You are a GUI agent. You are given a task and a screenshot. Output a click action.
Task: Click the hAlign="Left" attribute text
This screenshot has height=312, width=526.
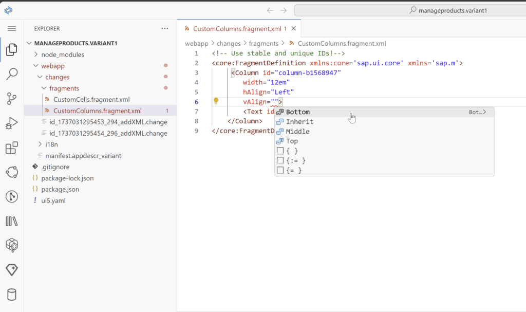click(268, 92)
